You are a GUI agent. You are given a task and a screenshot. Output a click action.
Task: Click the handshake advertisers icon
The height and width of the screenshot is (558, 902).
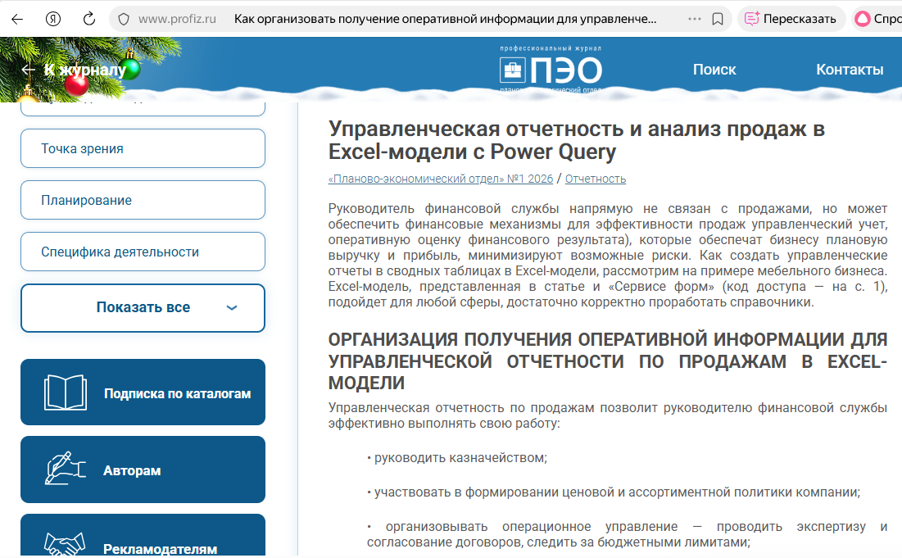pyautogui.click(x=65, y=543)
